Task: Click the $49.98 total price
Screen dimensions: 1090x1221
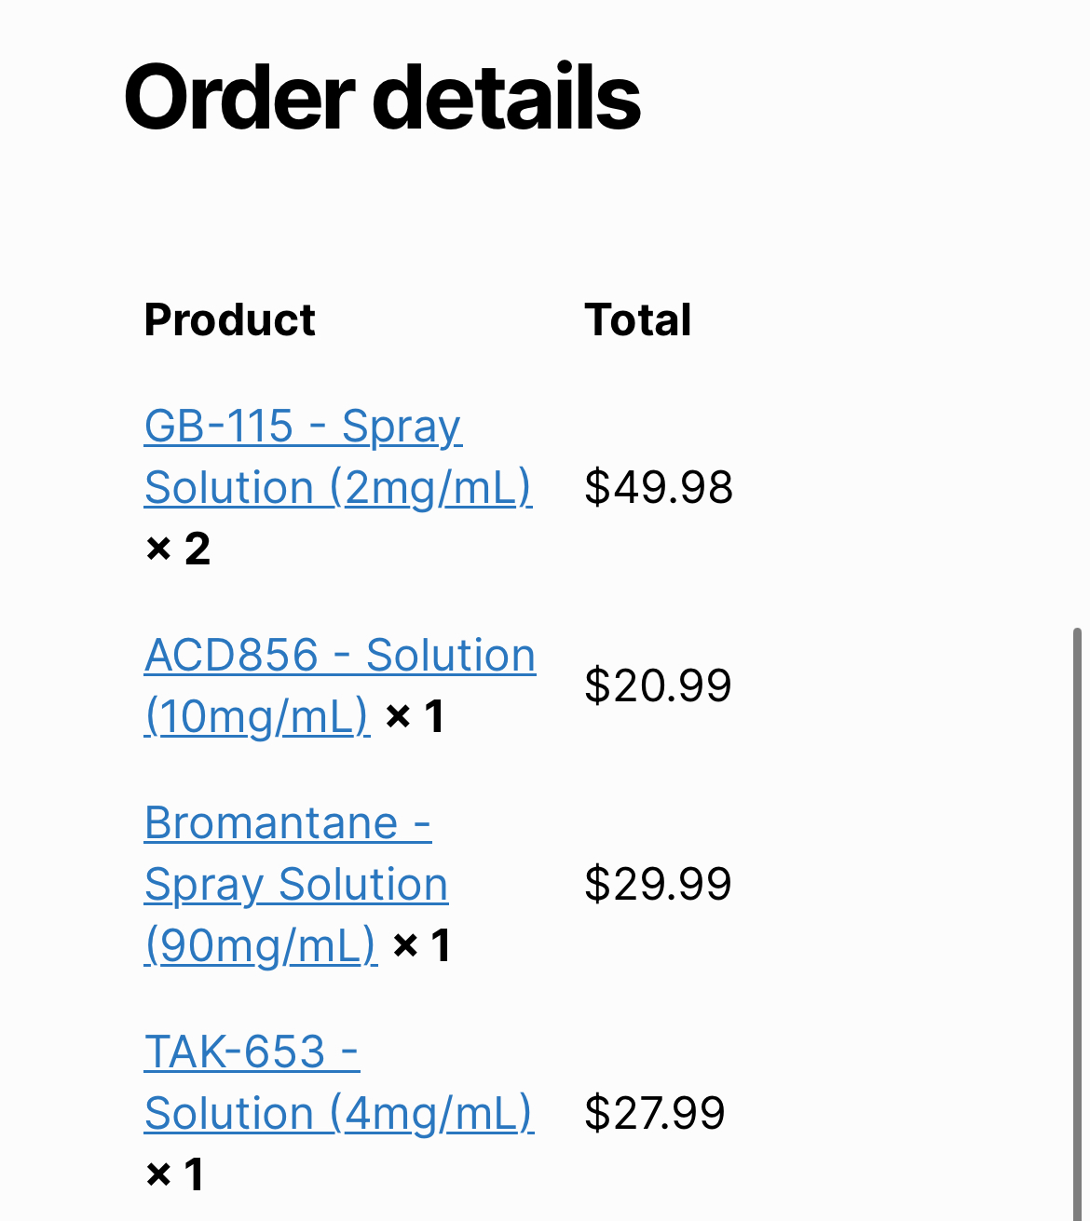Action: click(x=659, y=487)
